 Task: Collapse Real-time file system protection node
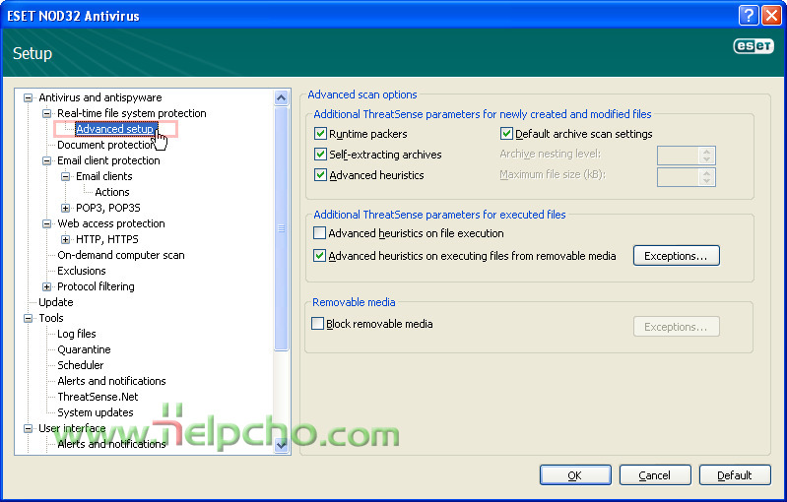click(x=46, y=113)
